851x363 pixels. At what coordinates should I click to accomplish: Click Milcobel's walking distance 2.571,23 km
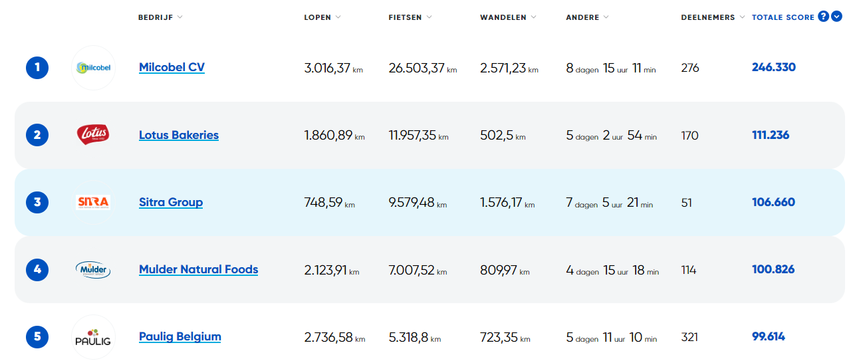509,68
